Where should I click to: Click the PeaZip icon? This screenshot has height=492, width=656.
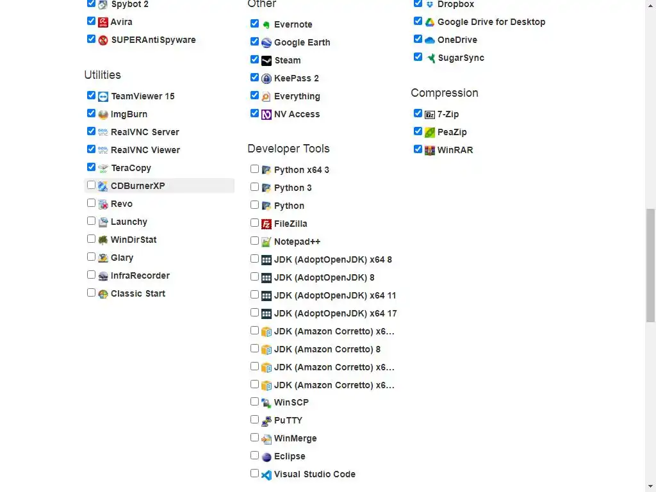click(430, 133)
